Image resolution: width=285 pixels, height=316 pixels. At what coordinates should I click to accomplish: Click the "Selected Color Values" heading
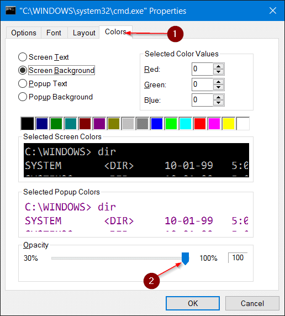[182, 54]
